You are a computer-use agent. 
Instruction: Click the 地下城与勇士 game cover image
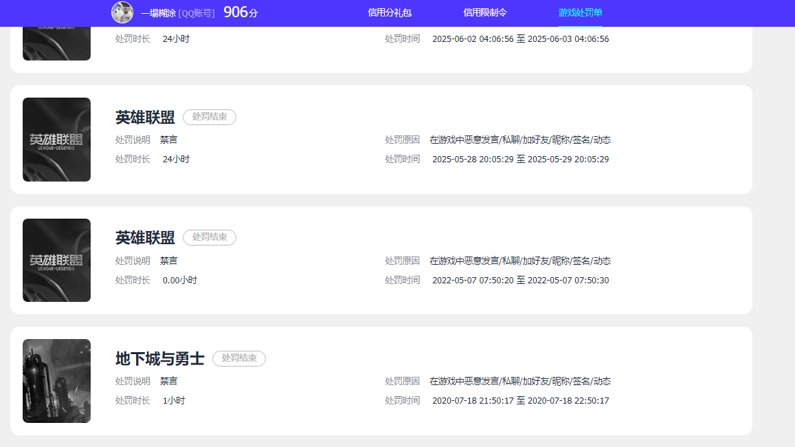[x=56, y=381]
